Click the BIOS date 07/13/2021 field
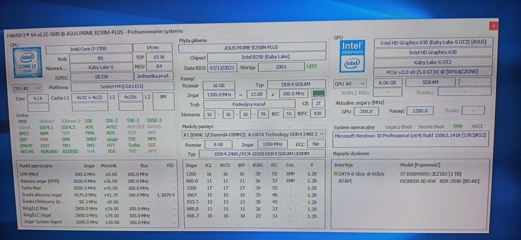Viewport: 521px width, 240px height. click(222, 68)
